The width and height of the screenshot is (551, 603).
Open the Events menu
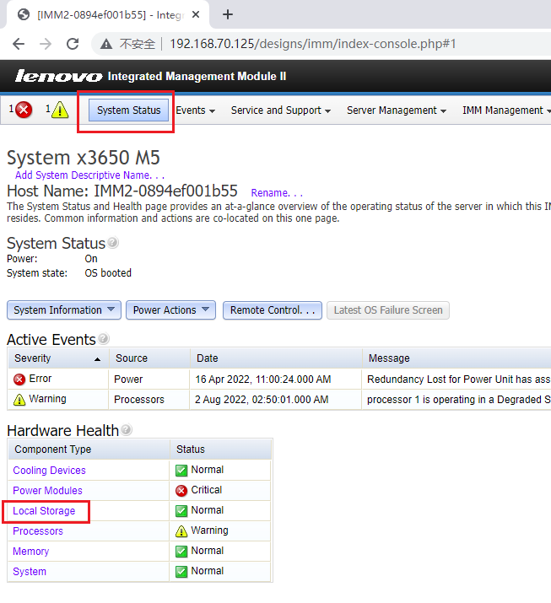click(x=195, y=110)
